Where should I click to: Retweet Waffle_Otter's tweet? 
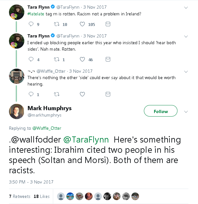pos(57,94)
